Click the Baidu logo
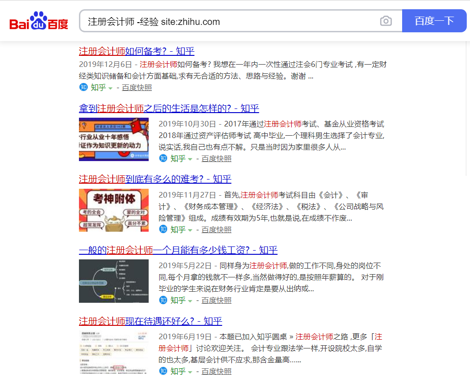 [x=39, y=21]
